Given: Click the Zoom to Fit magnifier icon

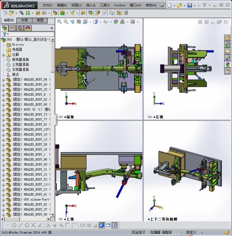Looking at the screenshot, I should point(60,22).
